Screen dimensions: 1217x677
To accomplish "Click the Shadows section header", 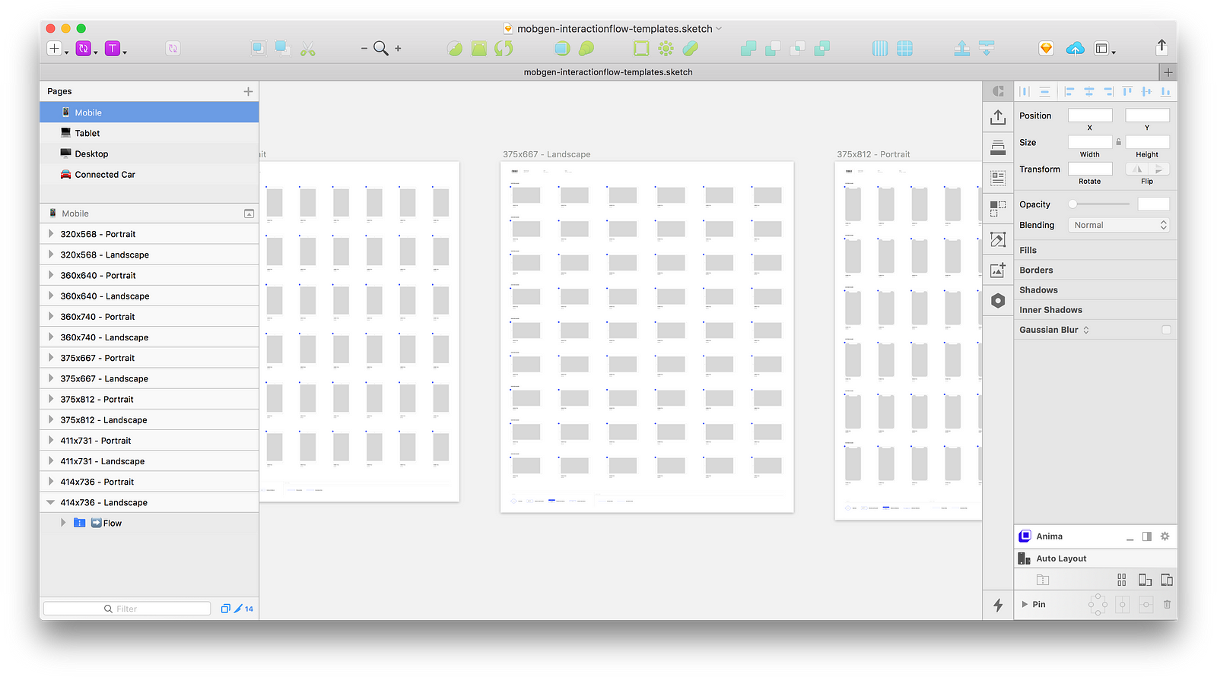I will pos(1095,289).
